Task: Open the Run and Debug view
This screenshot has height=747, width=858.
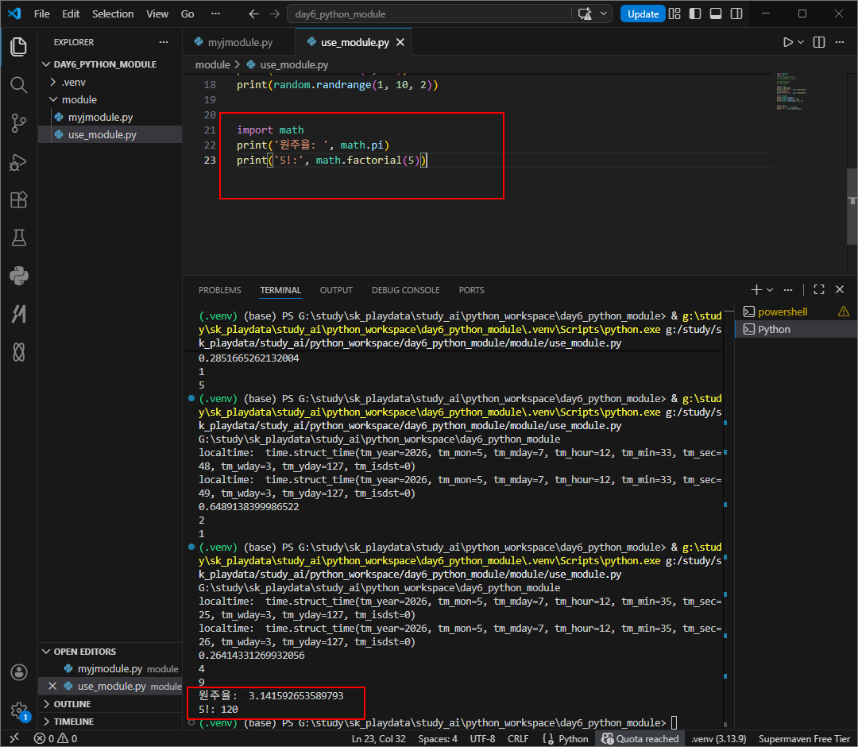Action: [x=18, y=162]
